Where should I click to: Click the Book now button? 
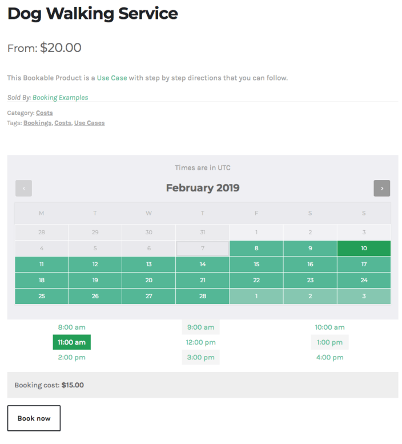click(34, 418)
